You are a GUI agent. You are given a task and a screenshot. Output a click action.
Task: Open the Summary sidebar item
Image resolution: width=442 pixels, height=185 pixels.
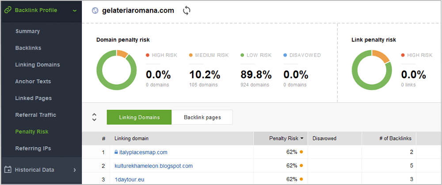click(27, 31)
